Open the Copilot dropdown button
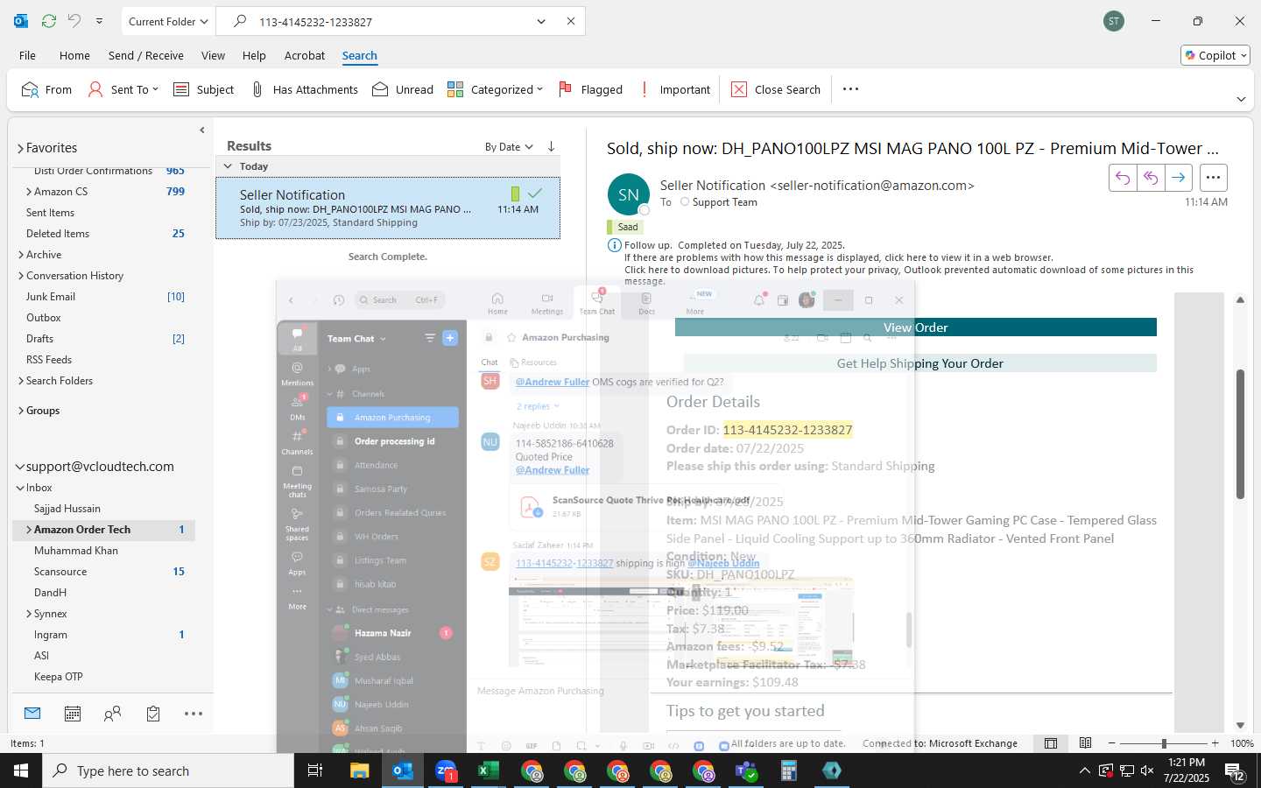The height and width of the screenshot is (788, 1261). pyautogui.click(x=1215, y=55)
